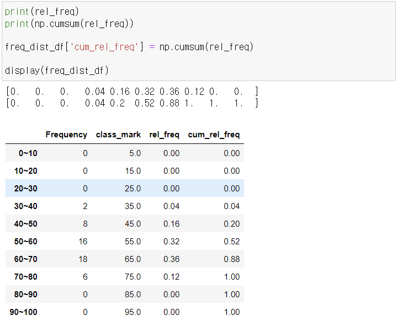The image size is (397, 321).
Task: Click cum_rel_freq cell 0.88 in table
Action: point(232,259)
